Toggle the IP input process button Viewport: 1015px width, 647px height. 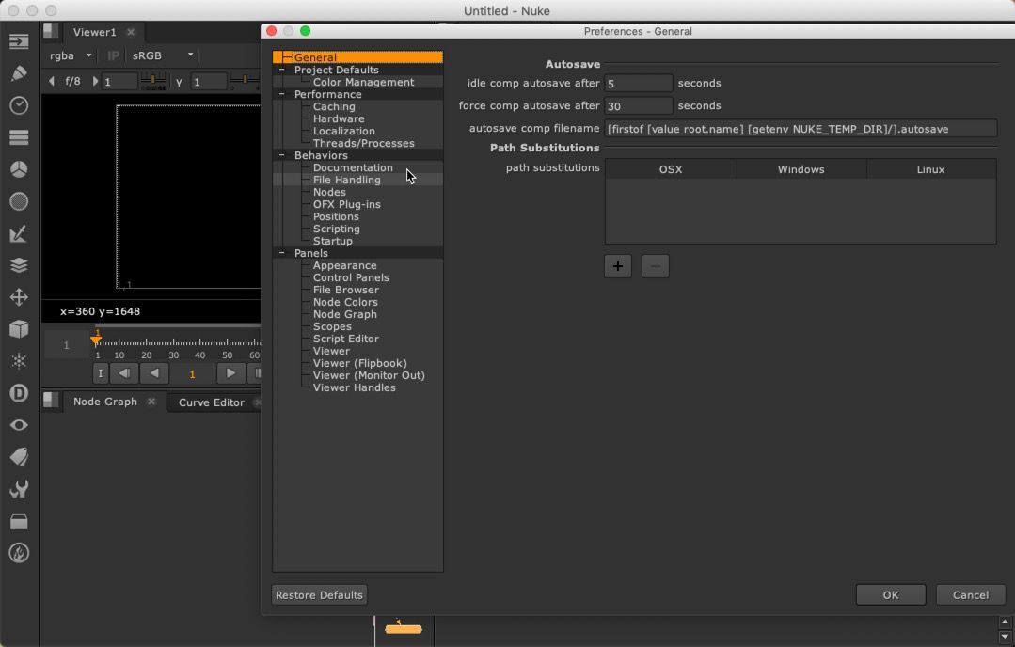(113, 55)
